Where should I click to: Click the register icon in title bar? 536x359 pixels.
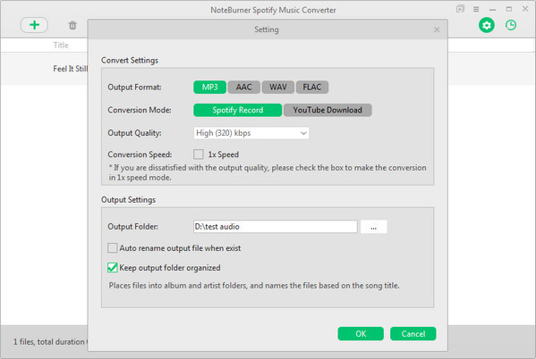pos(460,9)
